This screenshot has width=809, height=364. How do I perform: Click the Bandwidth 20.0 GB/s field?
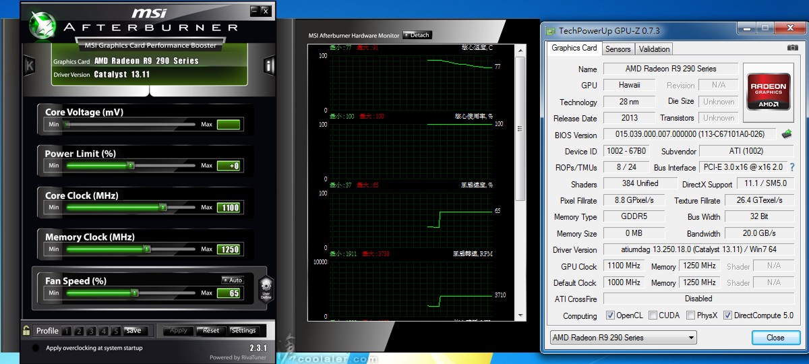(759, 233)
